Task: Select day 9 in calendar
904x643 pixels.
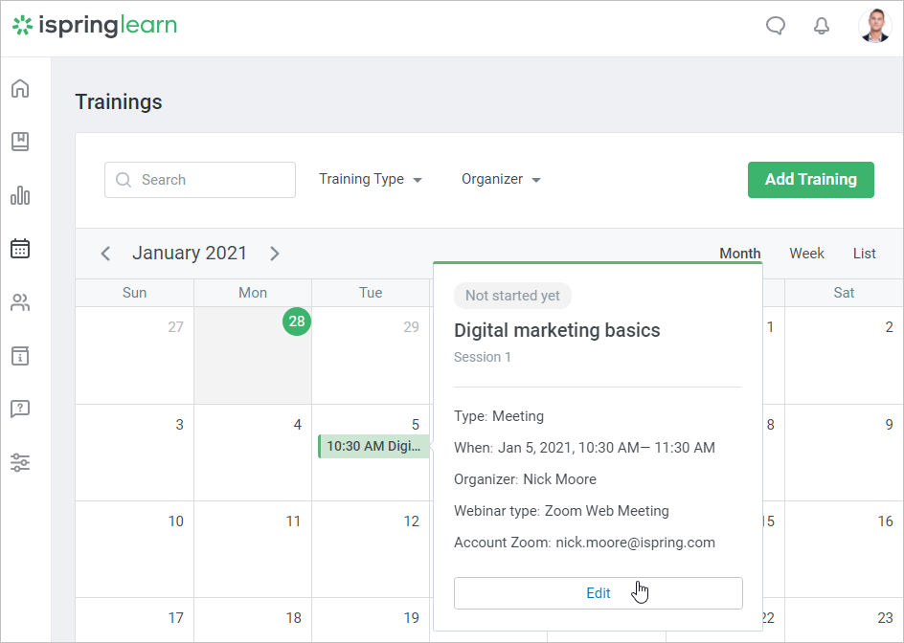Action: [x=889, y=425]
